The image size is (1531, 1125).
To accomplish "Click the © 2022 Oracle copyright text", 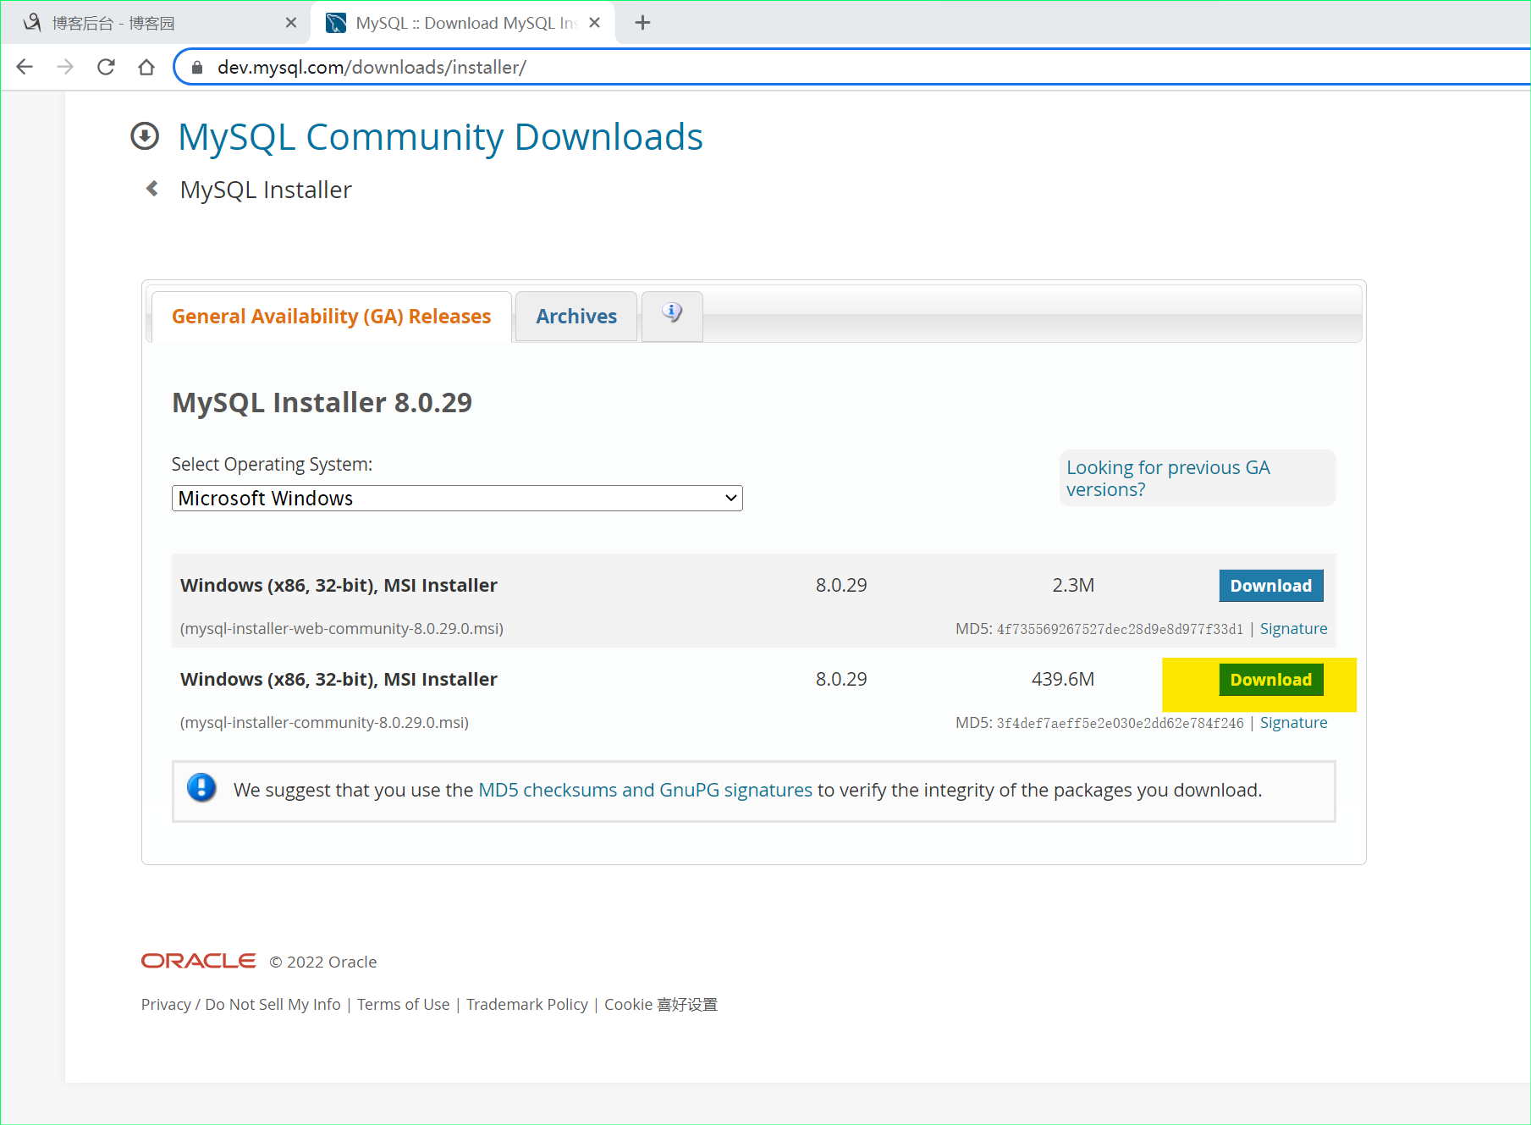I will coord(323,962).
